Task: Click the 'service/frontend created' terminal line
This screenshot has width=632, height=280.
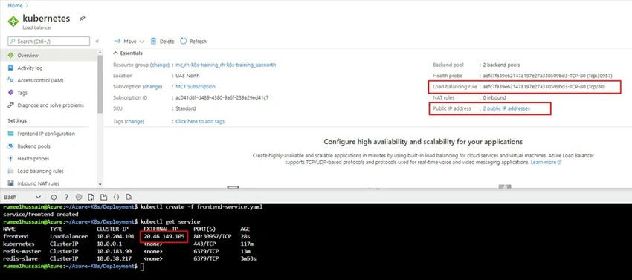Action: point(40,215)
